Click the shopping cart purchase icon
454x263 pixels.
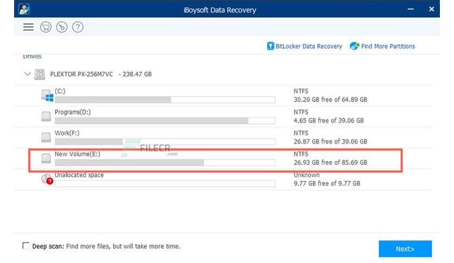(x=46, y=27)
